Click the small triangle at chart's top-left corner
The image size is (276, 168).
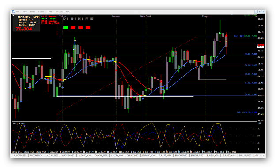coord(13,16)
